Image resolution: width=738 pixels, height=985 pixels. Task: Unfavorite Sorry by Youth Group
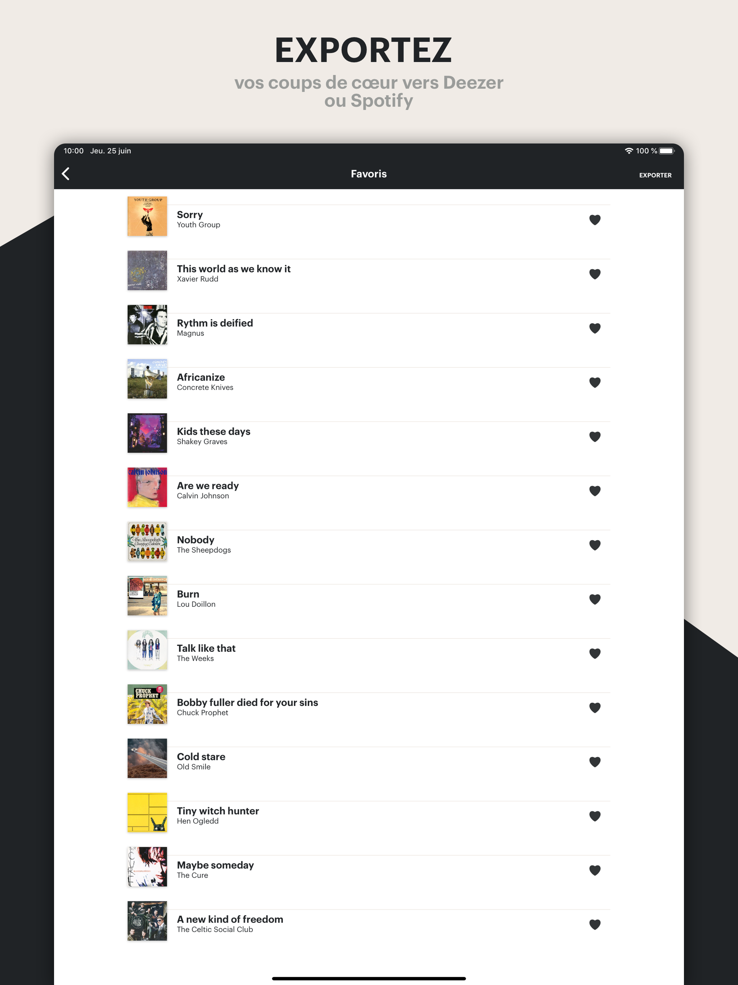(595, 220)
